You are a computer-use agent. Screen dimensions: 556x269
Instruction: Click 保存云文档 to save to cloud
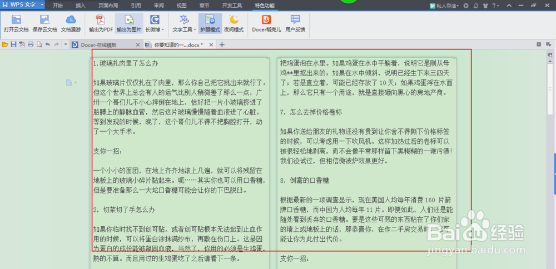pyautogui.click(x=44, y=23)
